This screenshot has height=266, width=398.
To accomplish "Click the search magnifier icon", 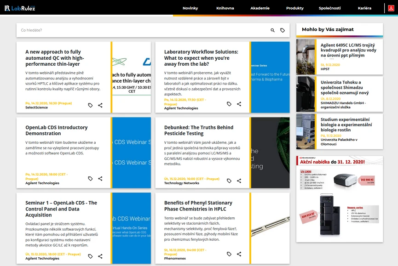I will (272, 30).
